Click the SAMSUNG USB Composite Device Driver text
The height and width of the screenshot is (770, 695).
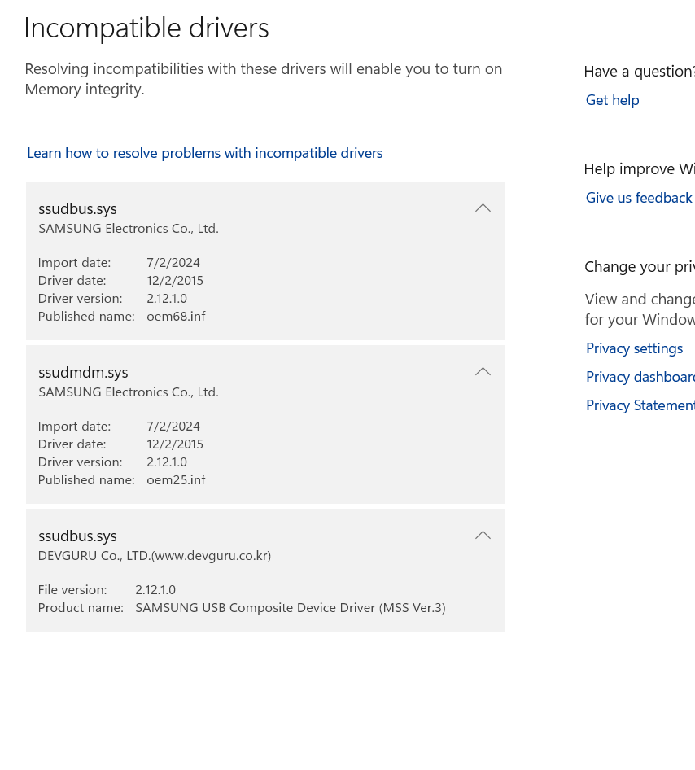tap(290, 608)
